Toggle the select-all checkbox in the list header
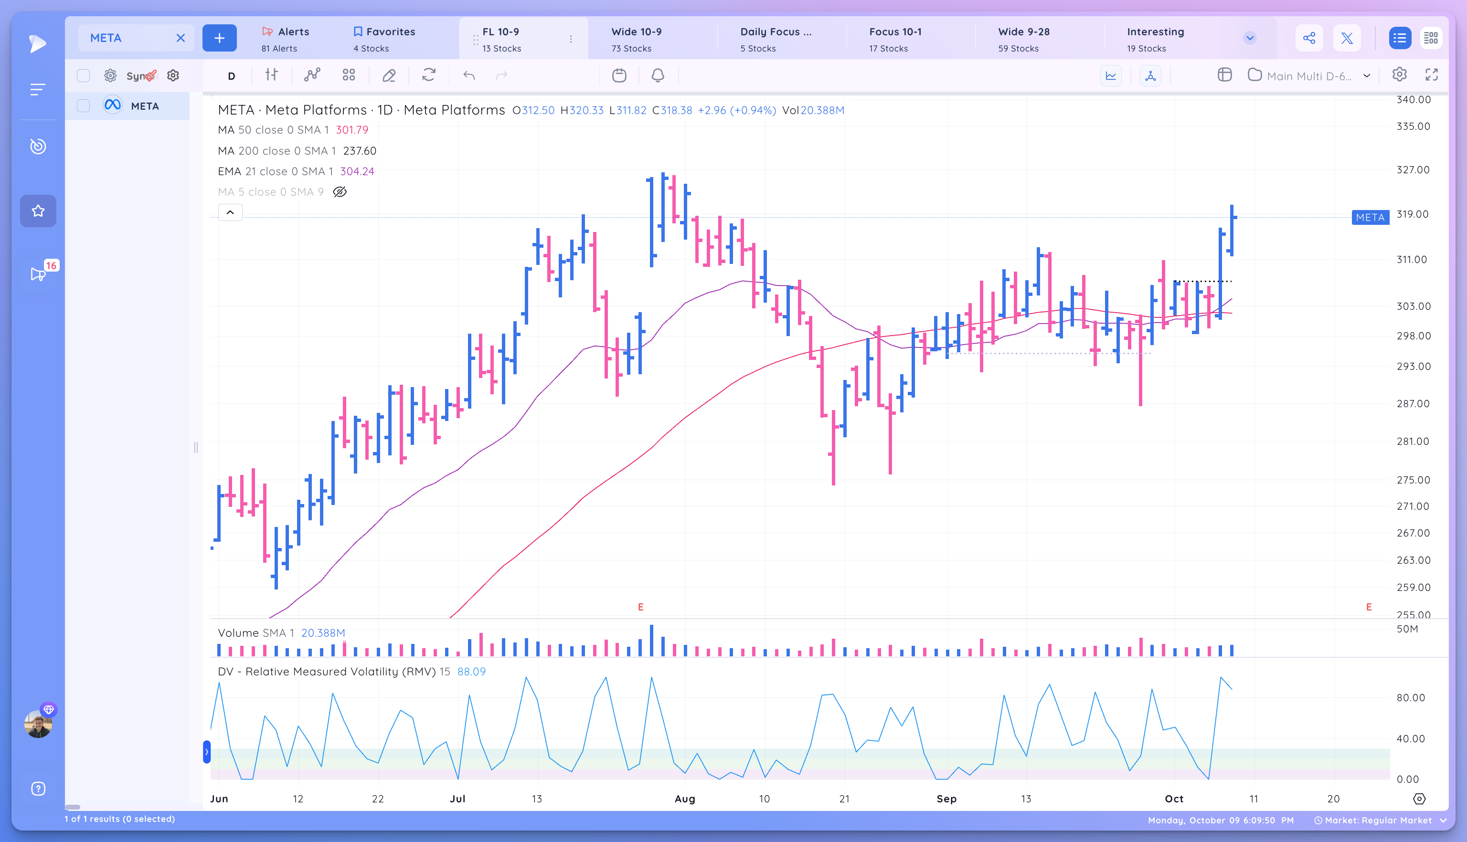1467x842 pixels. click(x=83, y=76)
